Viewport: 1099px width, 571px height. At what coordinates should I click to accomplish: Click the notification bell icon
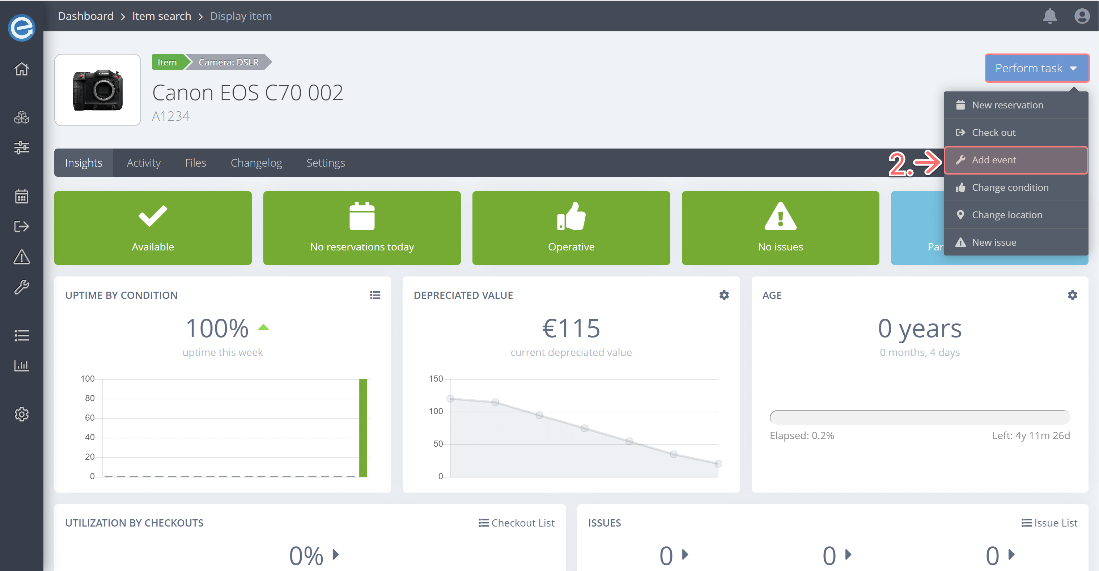coord(1049,16)
